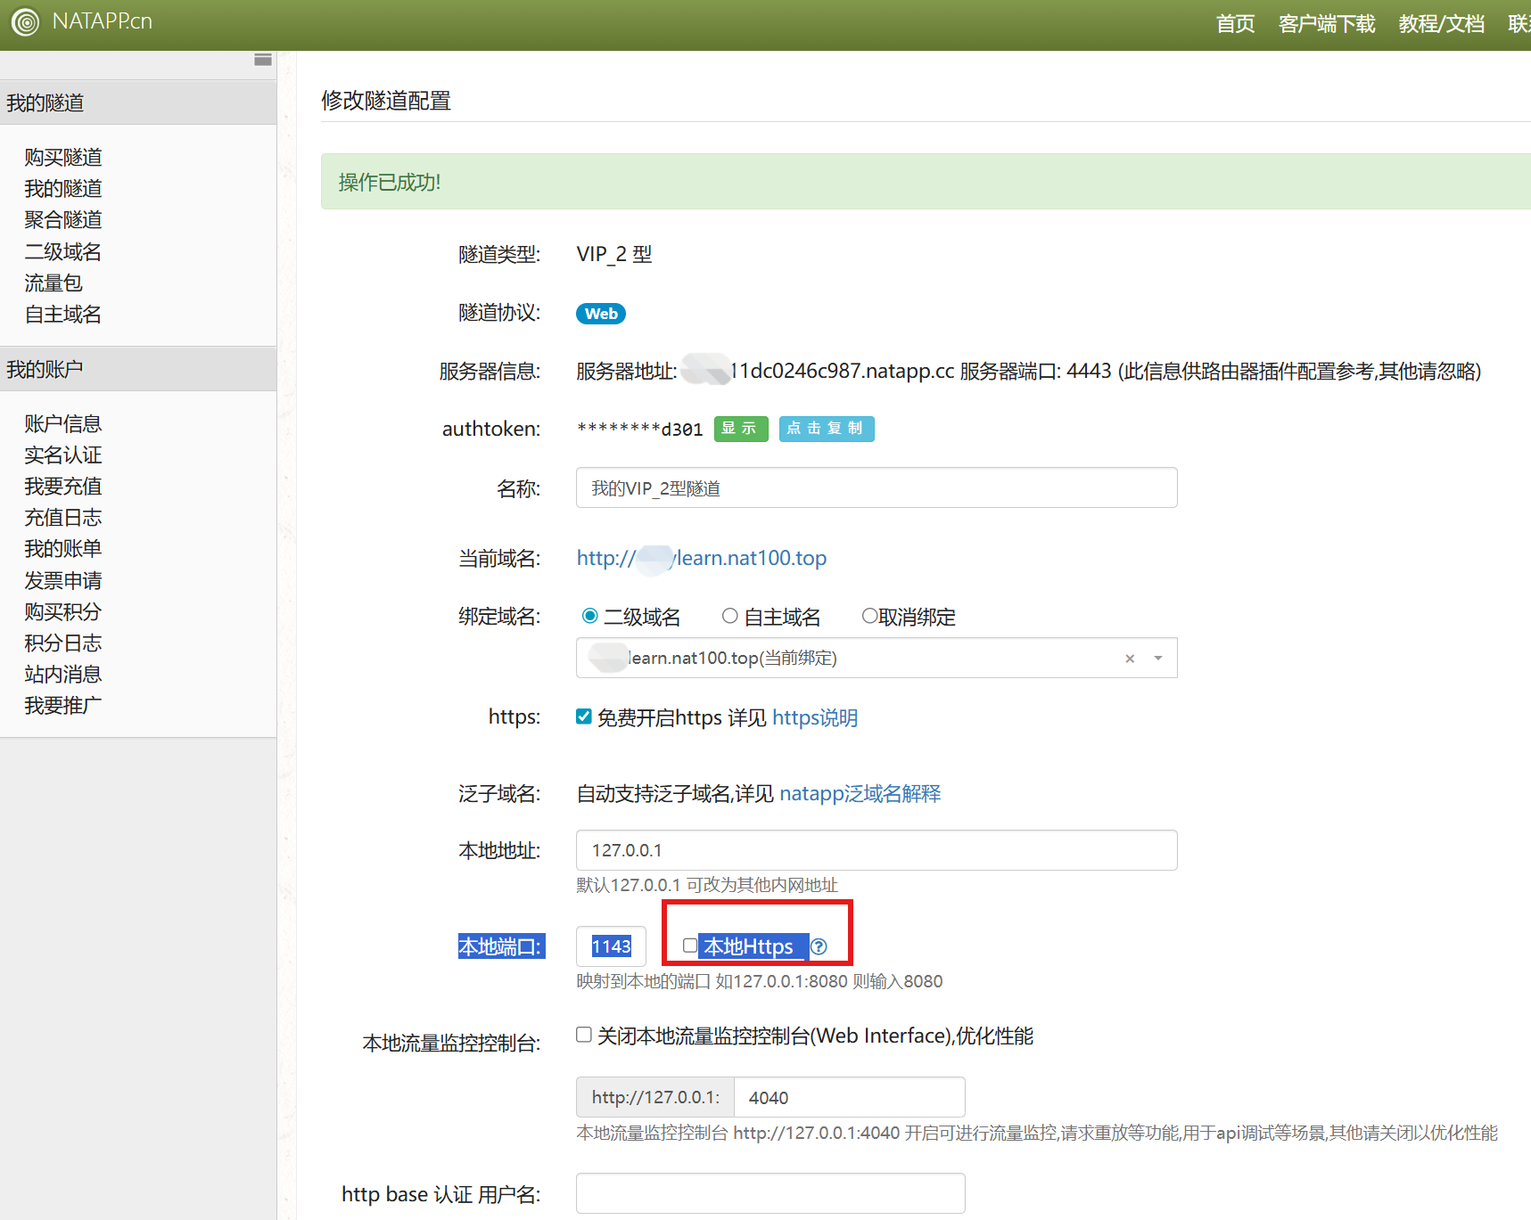This screenshot has height=1220, width=1531.
Task: Click the Web protocol badge
Action: (601, 314)
